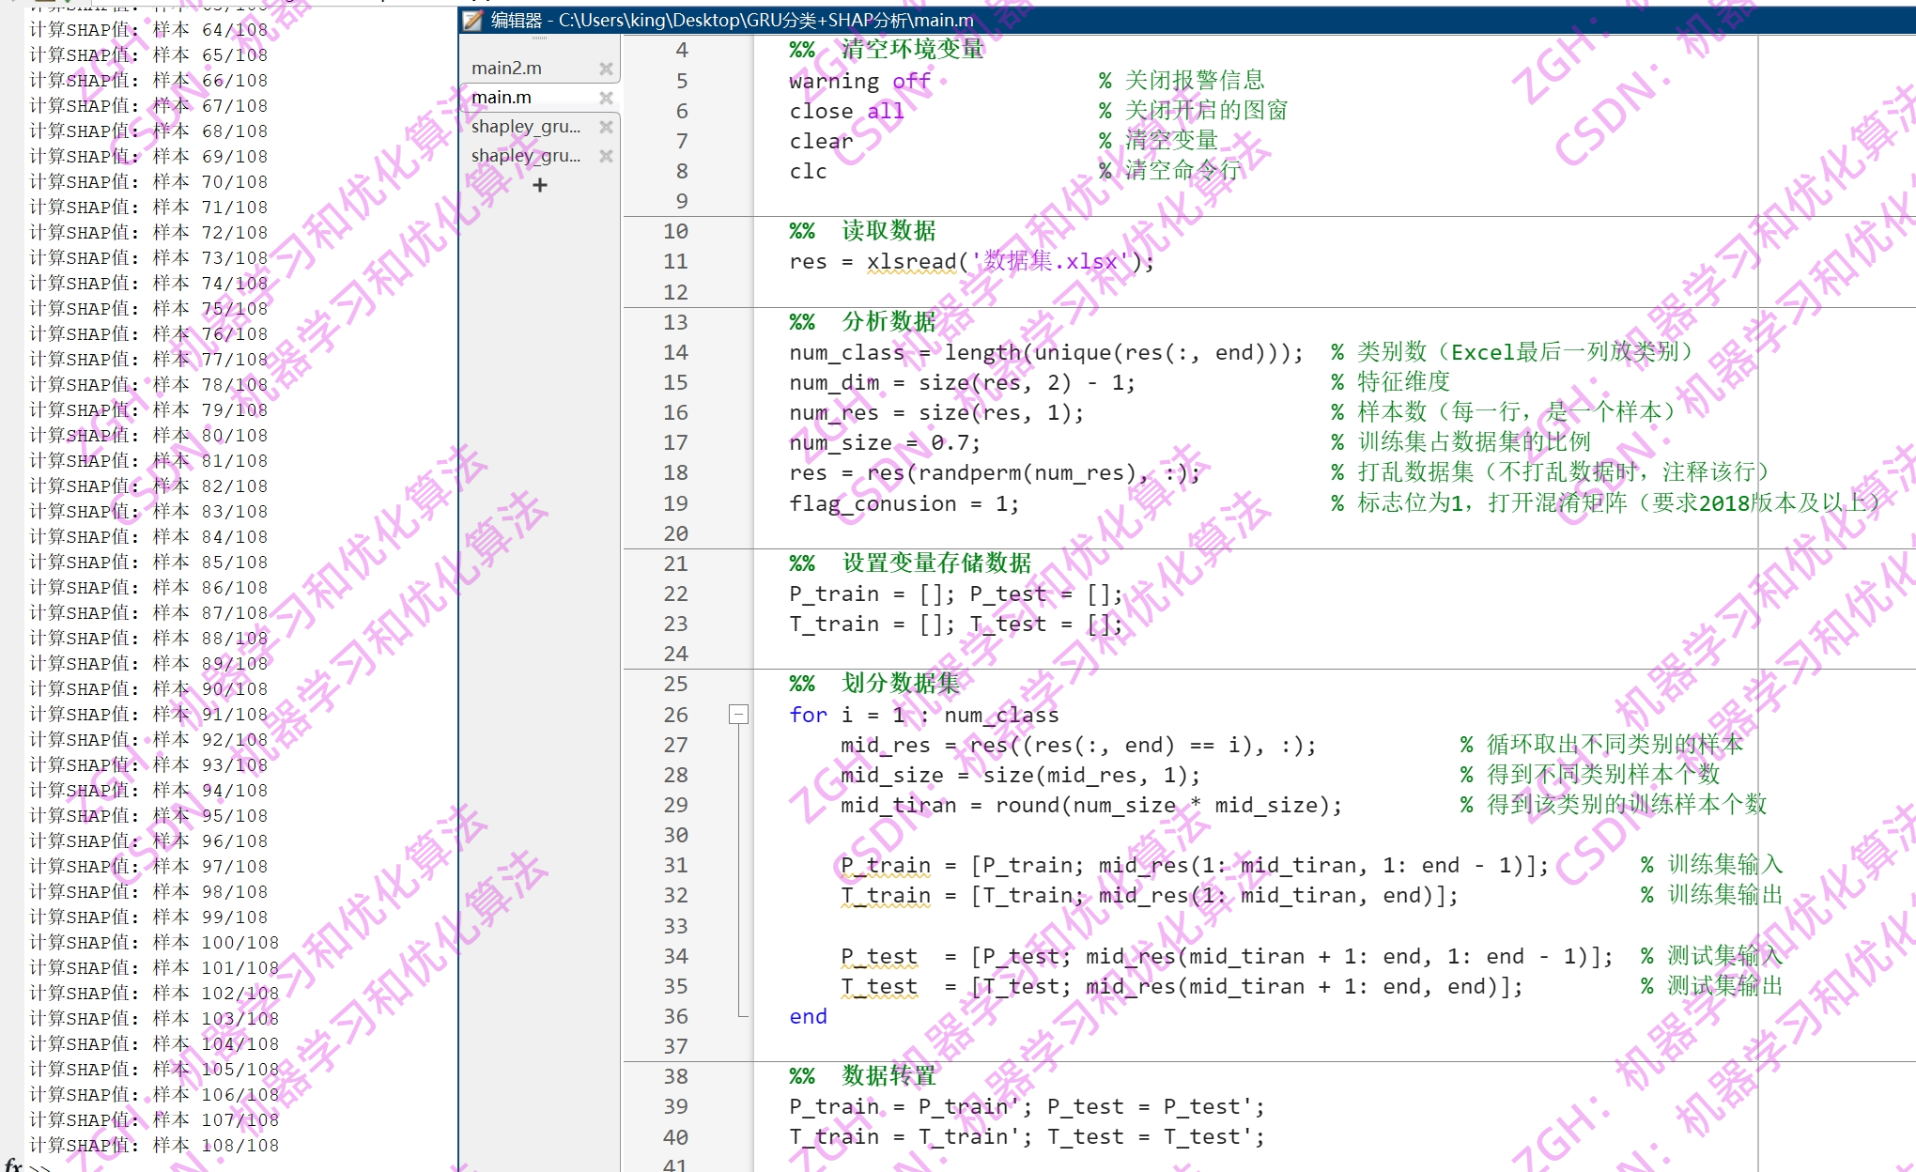Image resolution: width=1916 pixels, height=1172 pixels.
Task: Click the fx function browser icon
Action: coord(13,1164)
